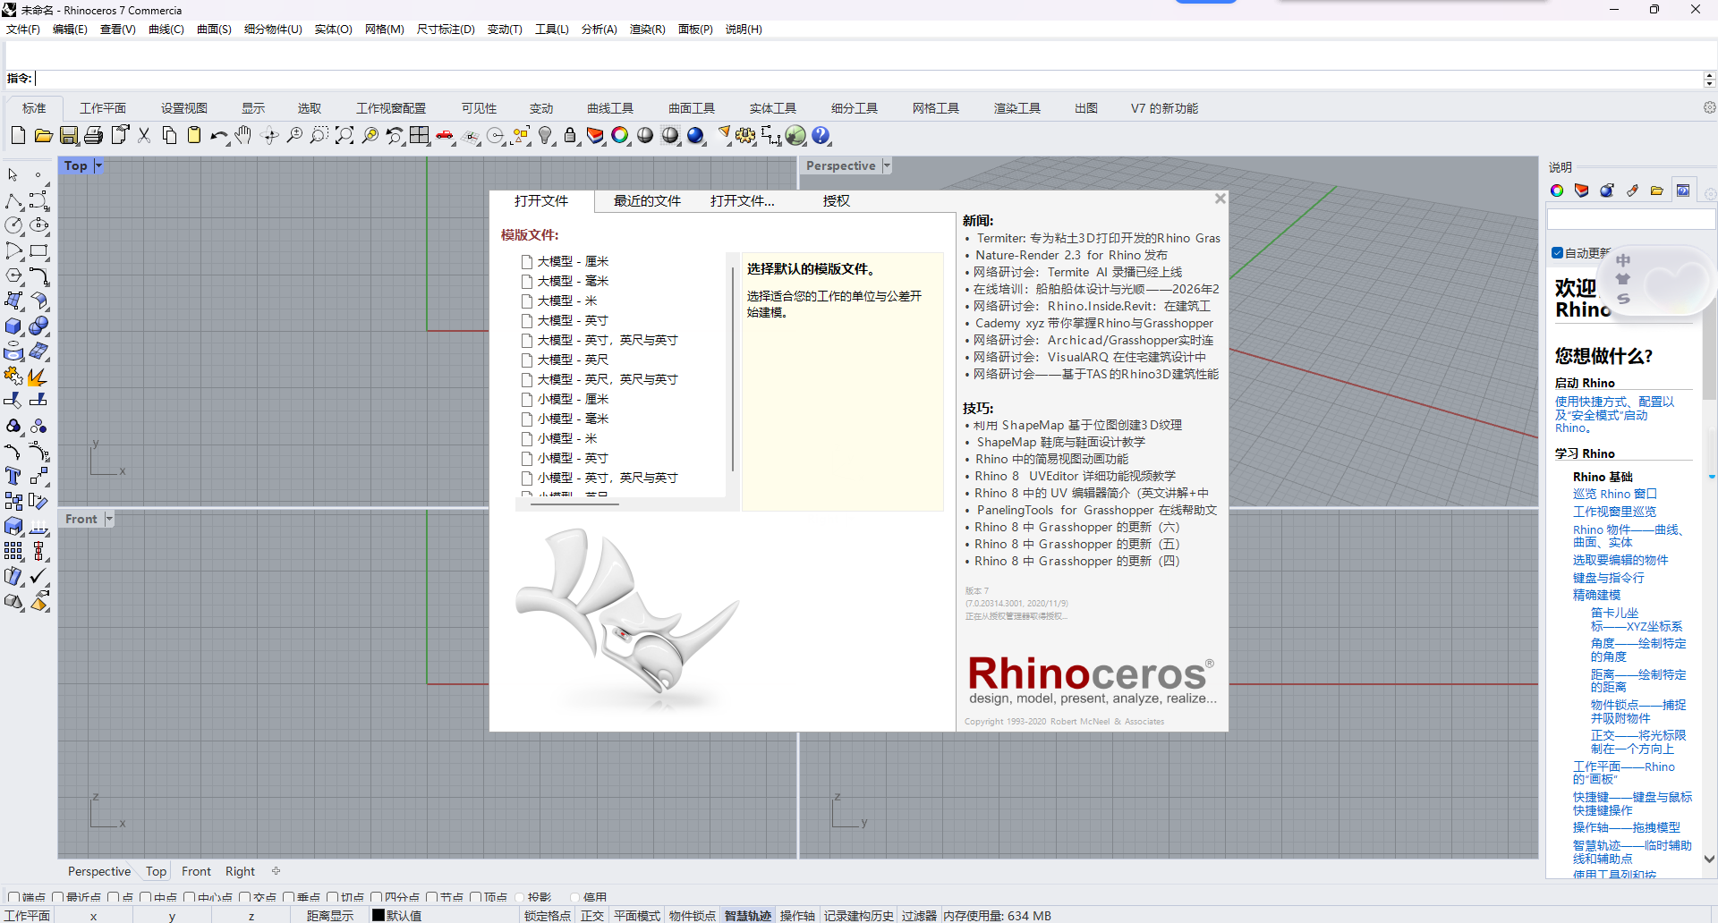1718x923 pixels.
Task: Switch to the 最近的文件 tab
Action: click(646, 200)
